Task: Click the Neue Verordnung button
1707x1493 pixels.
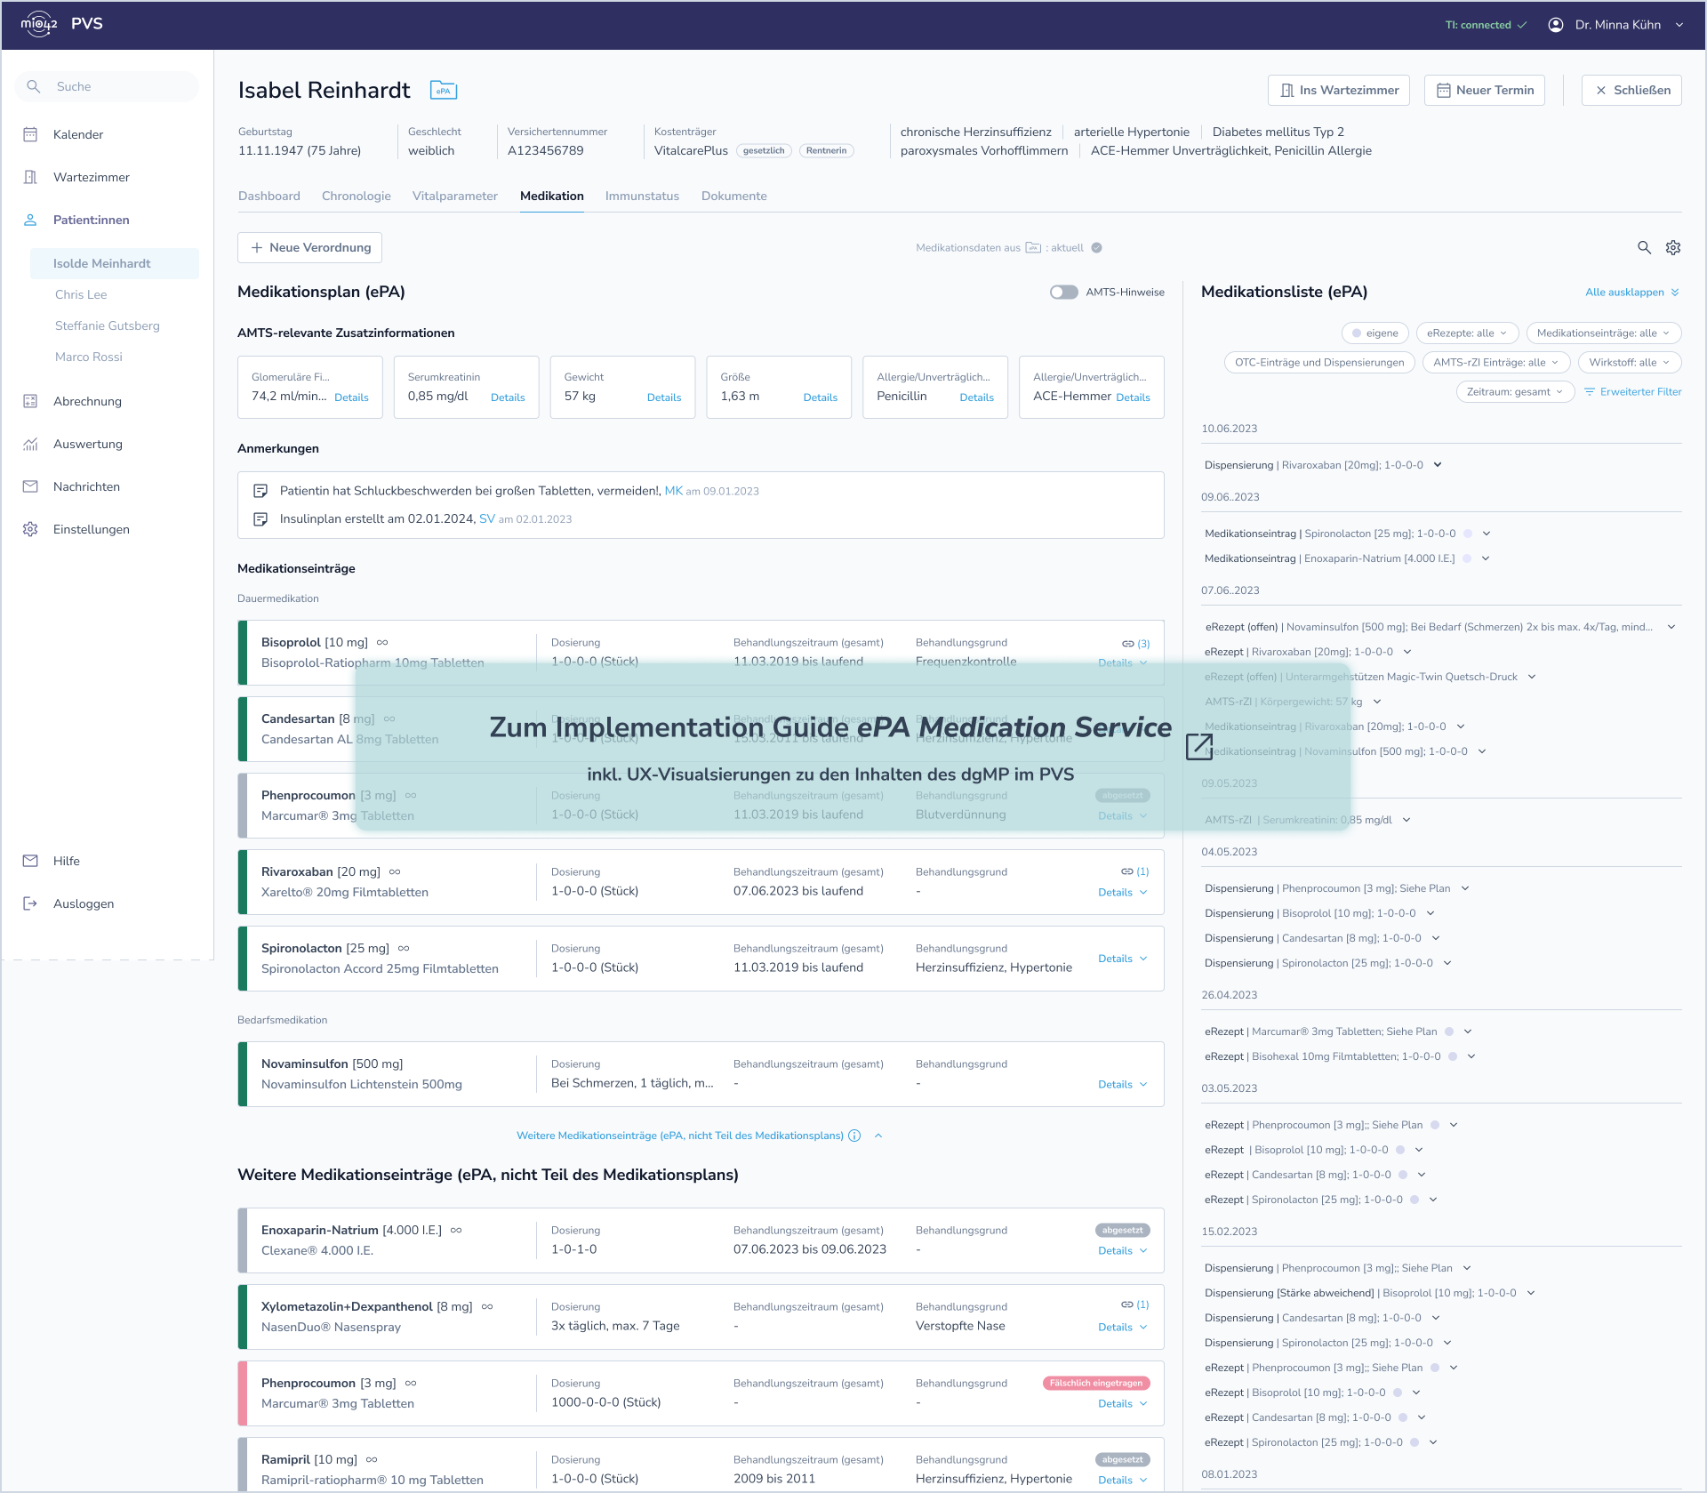Action: click(x=310, y=248)
